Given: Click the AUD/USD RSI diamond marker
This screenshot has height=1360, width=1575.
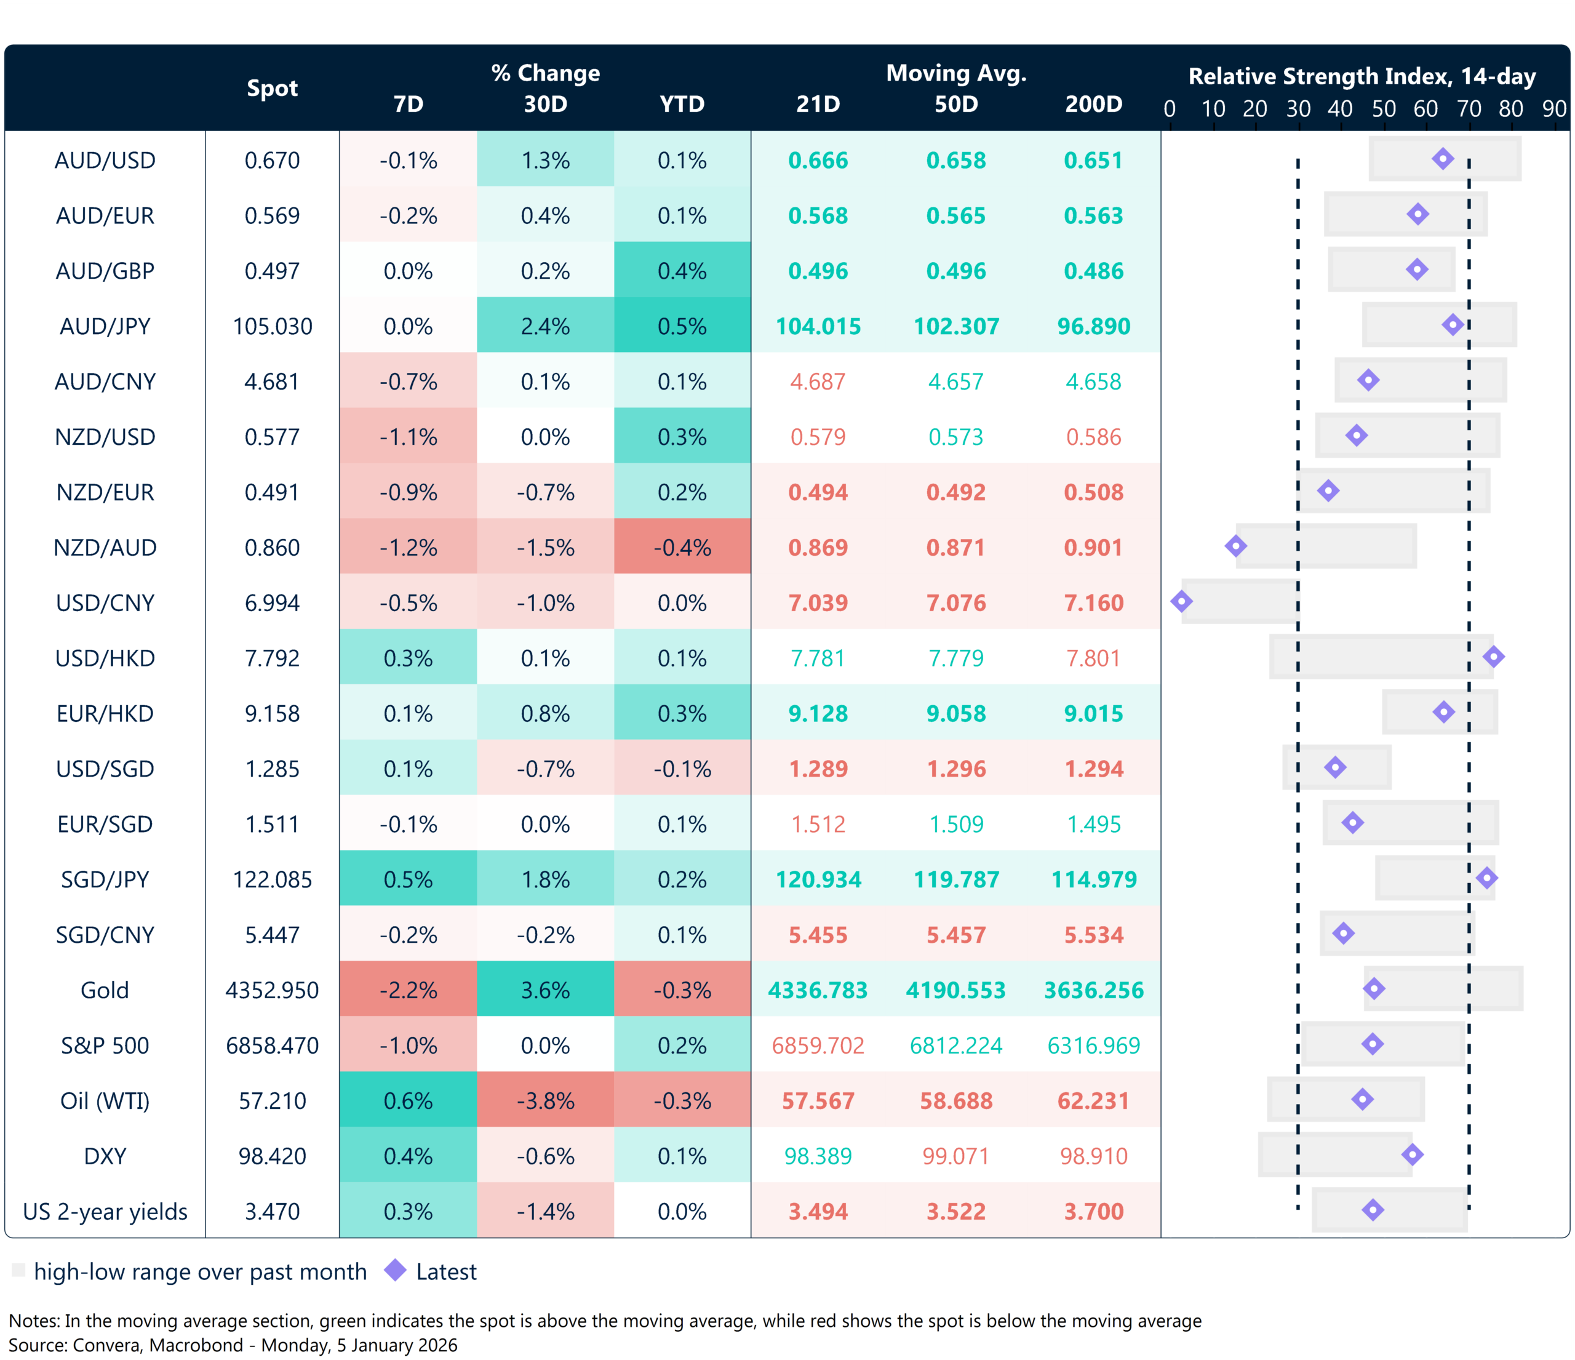Looking at the screenshot, I should [1443, 159].
